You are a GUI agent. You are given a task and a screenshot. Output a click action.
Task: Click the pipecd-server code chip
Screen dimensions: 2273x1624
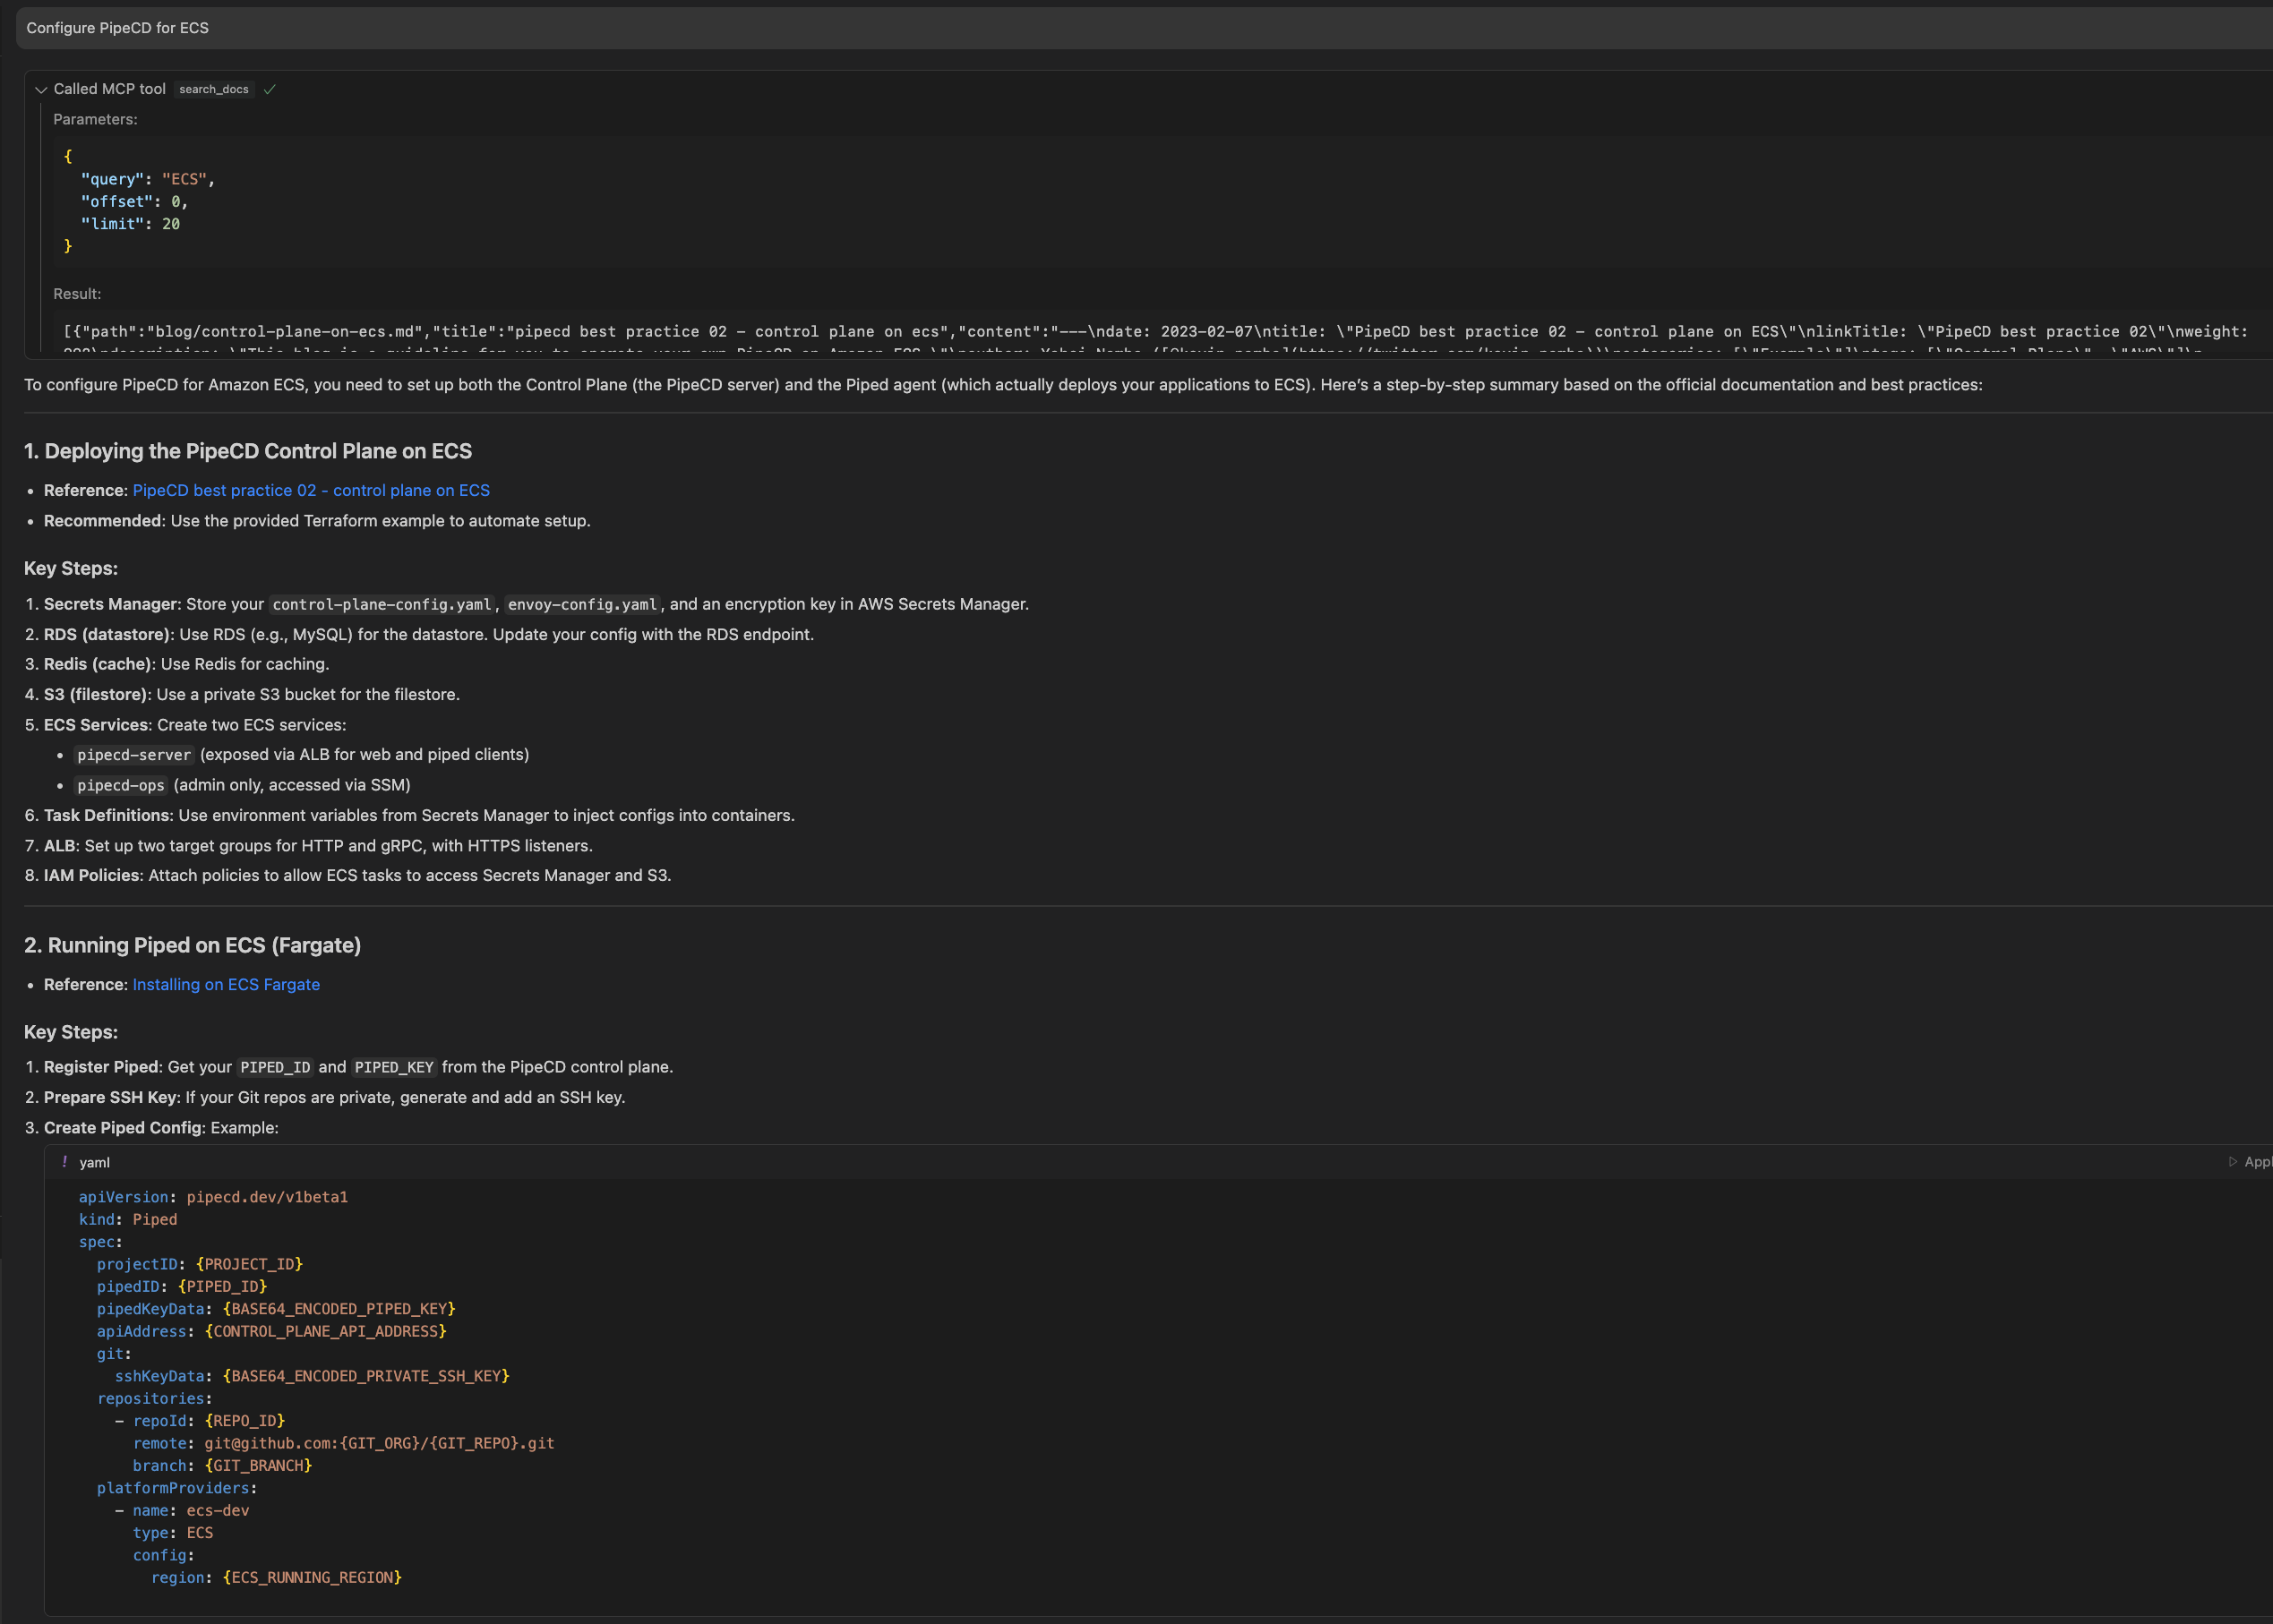point(134,755)
